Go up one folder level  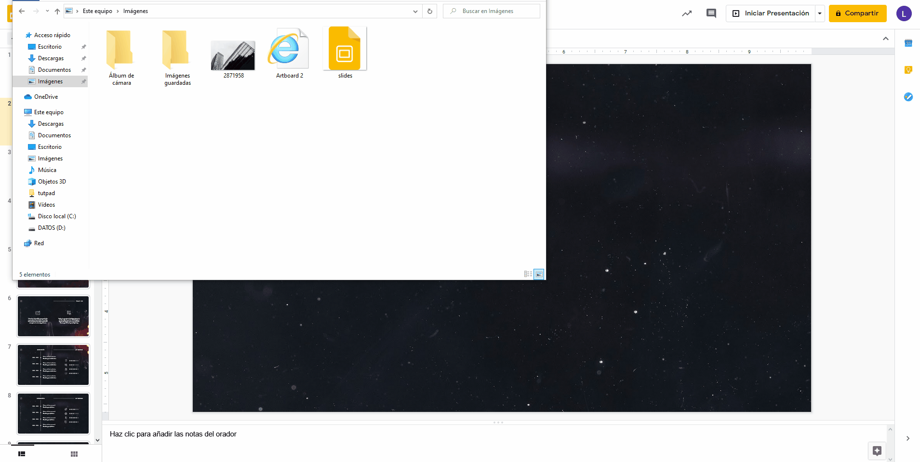coord(57,11)
